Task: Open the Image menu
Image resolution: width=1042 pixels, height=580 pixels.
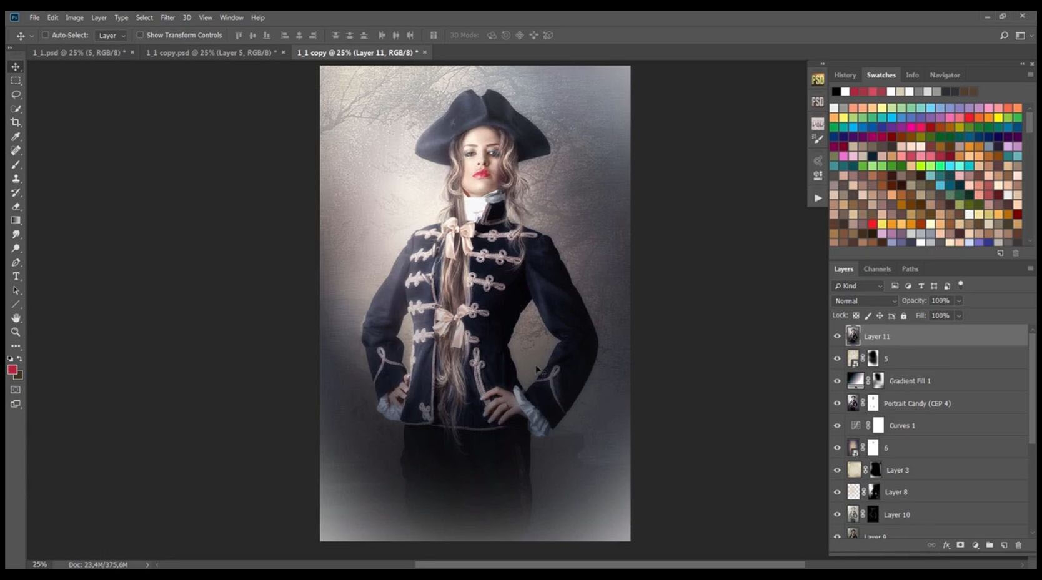Action: 74,17
